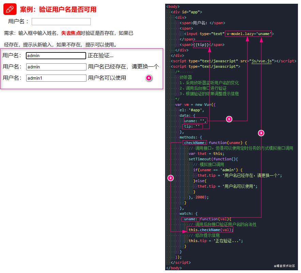Click the comment 1、采用侦听器监听用户名的变化
This screenshot has width=301, height=273.
(x=209, y=83)
